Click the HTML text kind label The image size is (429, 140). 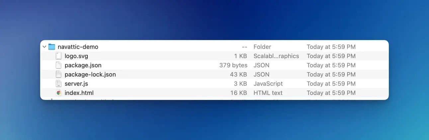pyautogui.click(x=268, y=93)
